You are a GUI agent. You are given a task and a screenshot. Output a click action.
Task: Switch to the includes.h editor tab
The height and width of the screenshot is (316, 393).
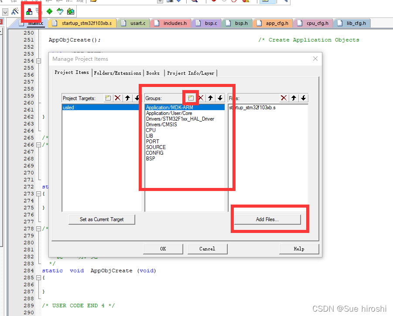pos(171,23)
